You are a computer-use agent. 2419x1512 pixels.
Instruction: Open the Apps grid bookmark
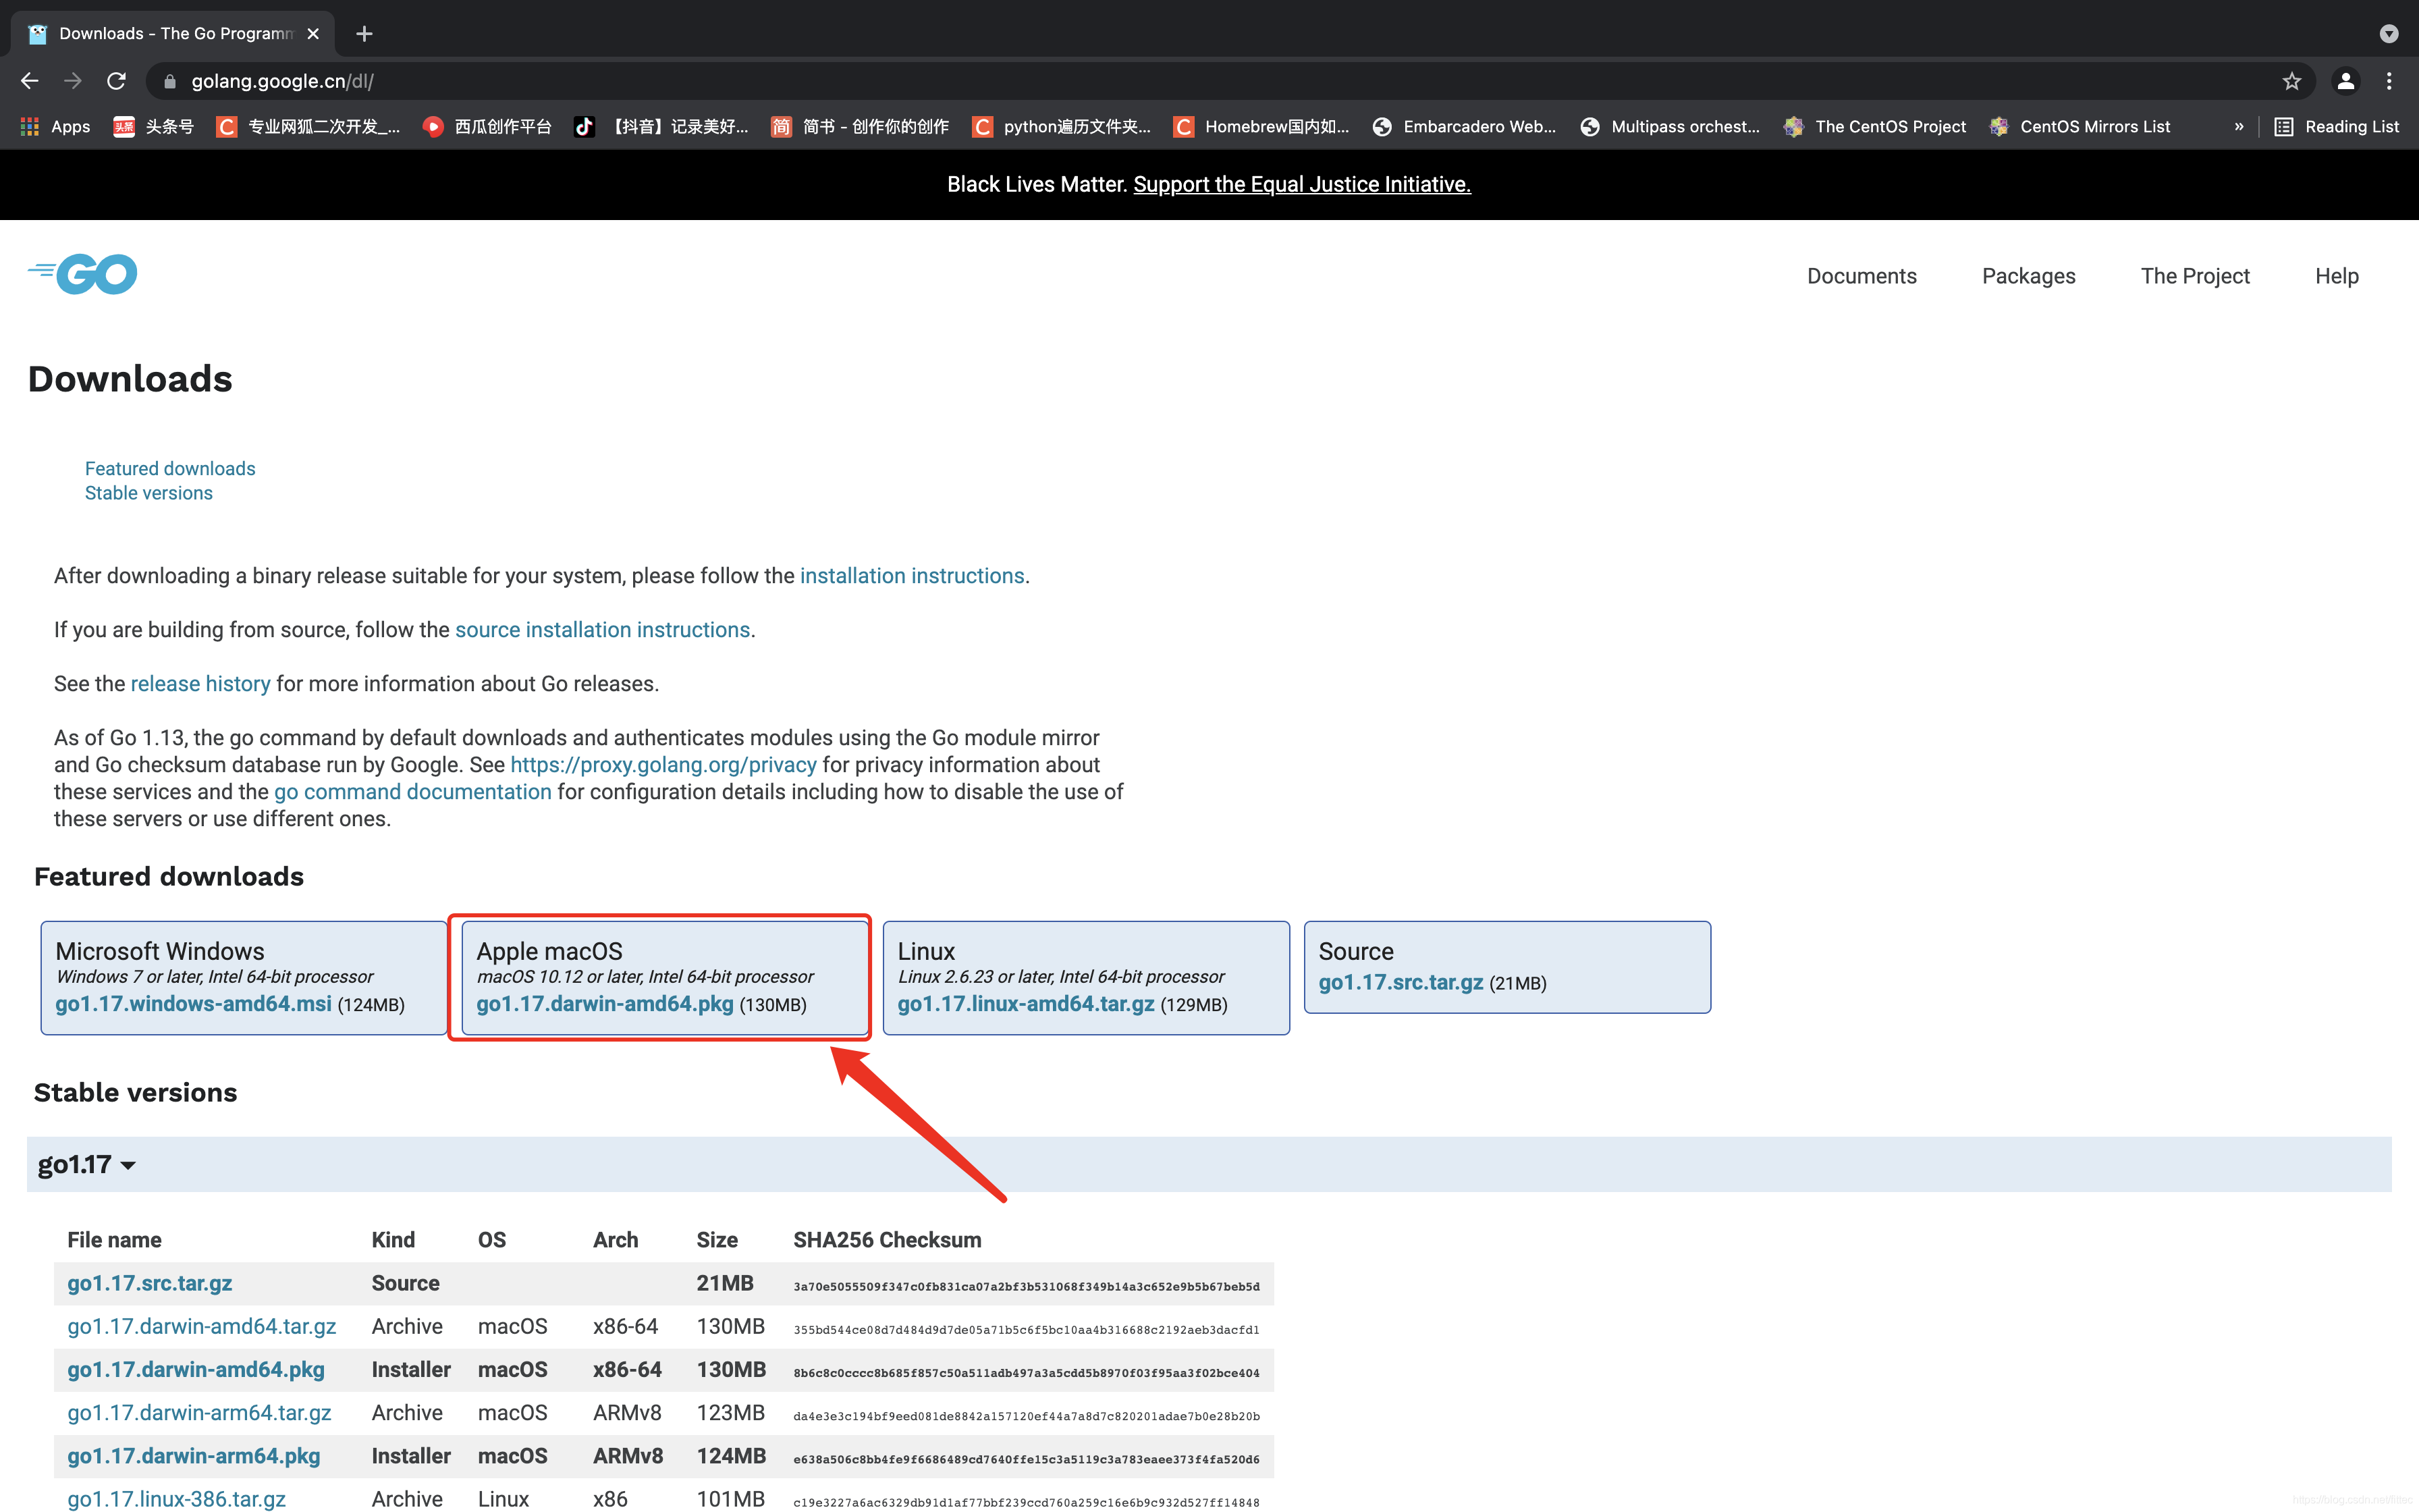click(55, 126)
